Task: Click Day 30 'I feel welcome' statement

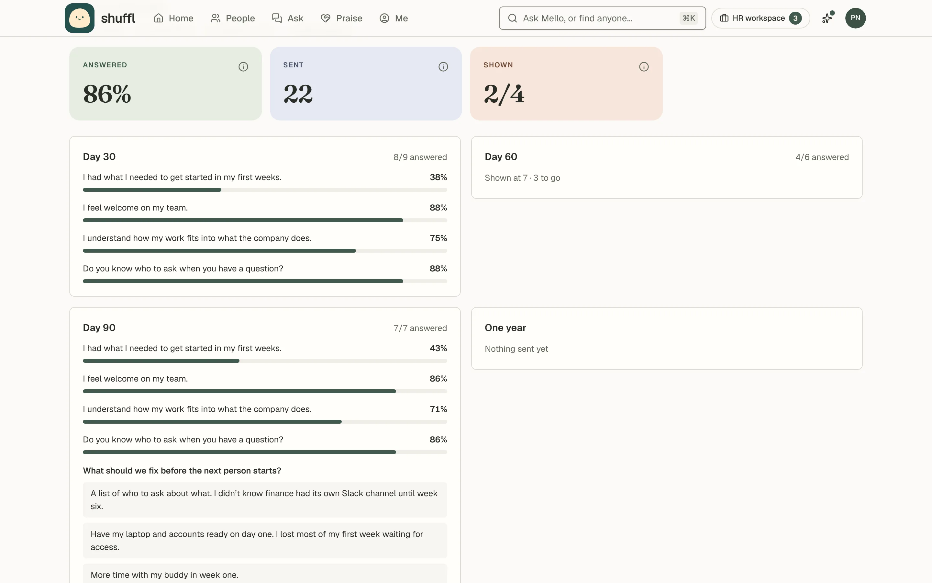Action: tap(135, 207)
